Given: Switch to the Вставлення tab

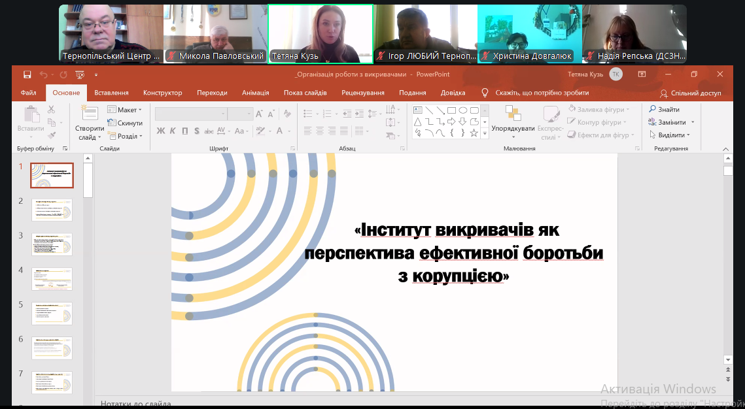Looking at the screenshot, I should tap(111, 93).
